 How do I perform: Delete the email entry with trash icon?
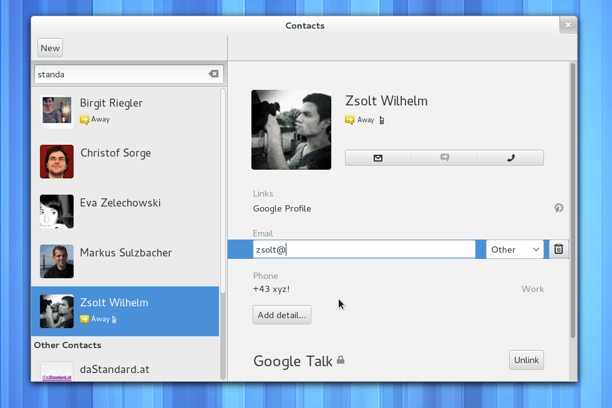pyautogui.click(x=558, y=249)
